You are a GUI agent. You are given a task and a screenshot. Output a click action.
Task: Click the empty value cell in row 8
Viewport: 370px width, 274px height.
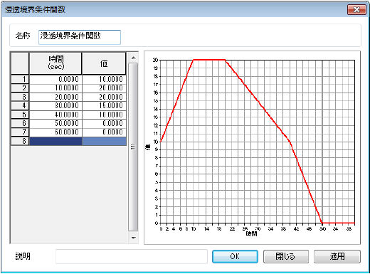point(104,141)
